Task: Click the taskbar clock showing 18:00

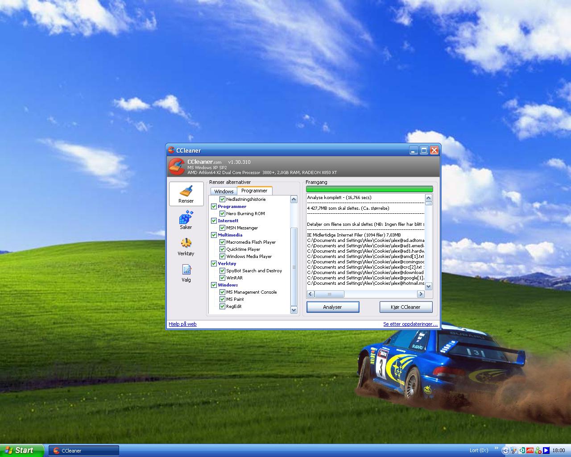Action: coord(559,451)
